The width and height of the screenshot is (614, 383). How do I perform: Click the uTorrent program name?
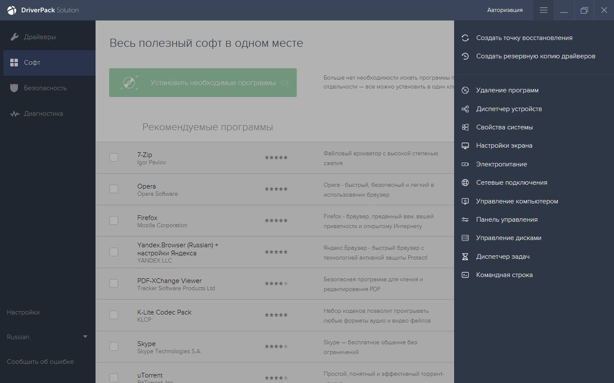150,375
